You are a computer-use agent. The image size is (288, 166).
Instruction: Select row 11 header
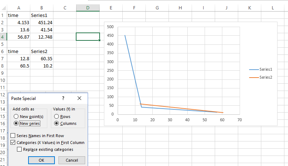pyautogui.click(x=3, y=87)
